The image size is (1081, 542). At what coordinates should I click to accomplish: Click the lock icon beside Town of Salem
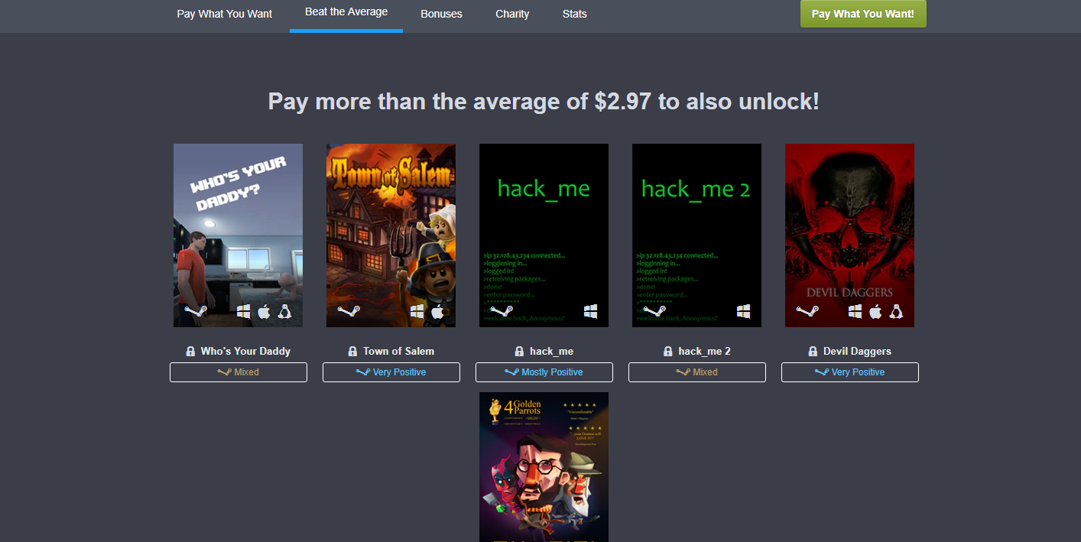tap(352, 351)
